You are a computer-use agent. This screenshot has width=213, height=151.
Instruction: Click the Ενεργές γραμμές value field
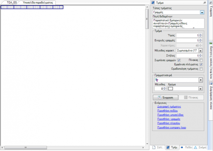188,40
